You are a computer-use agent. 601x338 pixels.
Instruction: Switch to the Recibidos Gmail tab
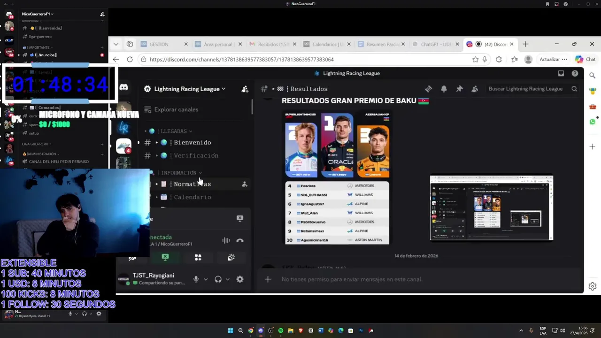(x=272, y=44)
